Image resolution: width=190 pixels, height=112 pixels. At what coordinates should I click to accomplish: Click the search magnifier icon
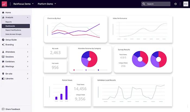144,4
